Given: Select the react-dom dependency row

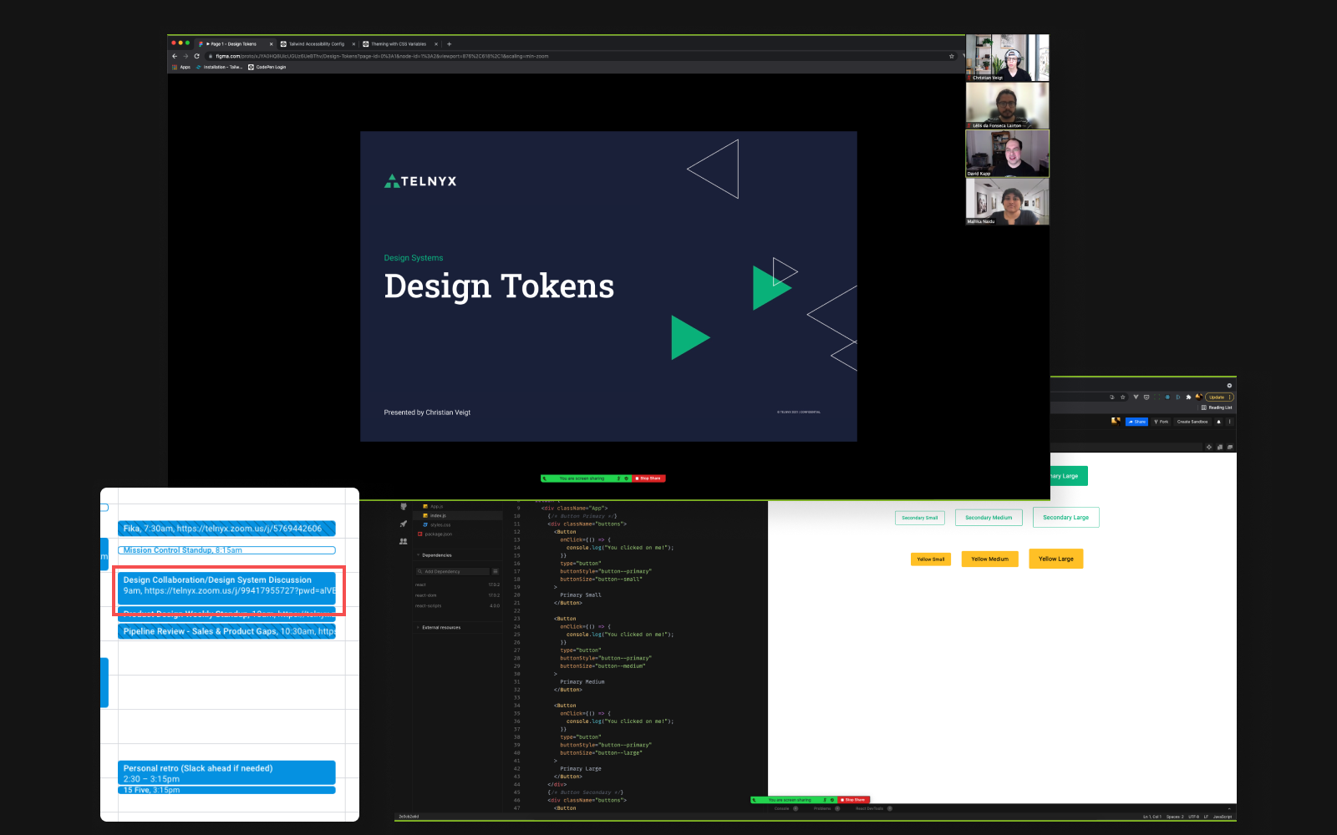Looking at the screenshot, I should [458, 595].
